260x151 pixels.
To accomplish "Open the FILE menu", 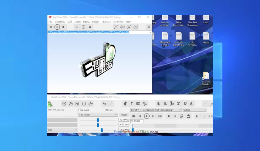I will pos(50,22).
